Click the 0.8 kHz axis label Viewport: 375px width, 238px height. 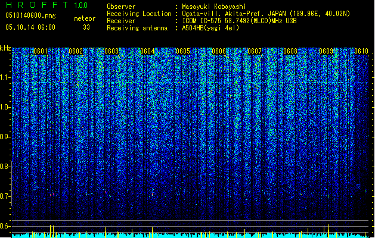5,167
